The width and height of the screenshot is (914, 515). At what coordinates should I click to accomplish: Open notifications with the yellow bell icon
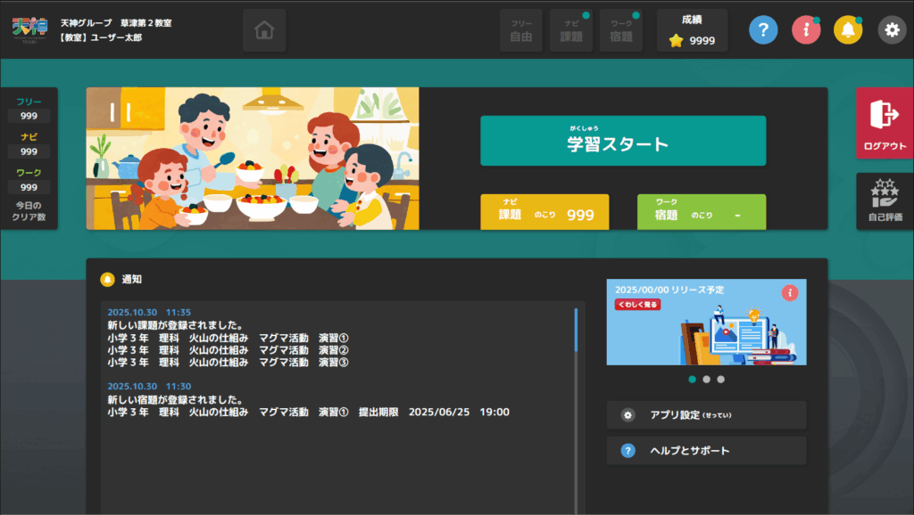tap(848, 29)
